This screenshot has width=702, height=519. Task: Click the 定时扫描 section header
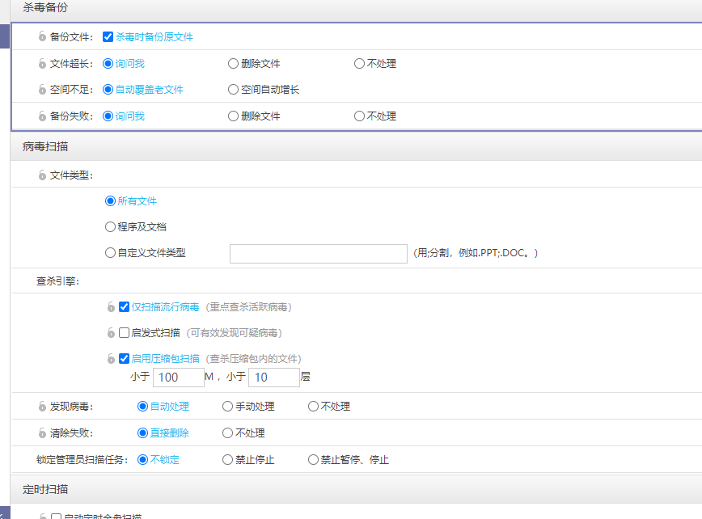(x=357, y=489)
